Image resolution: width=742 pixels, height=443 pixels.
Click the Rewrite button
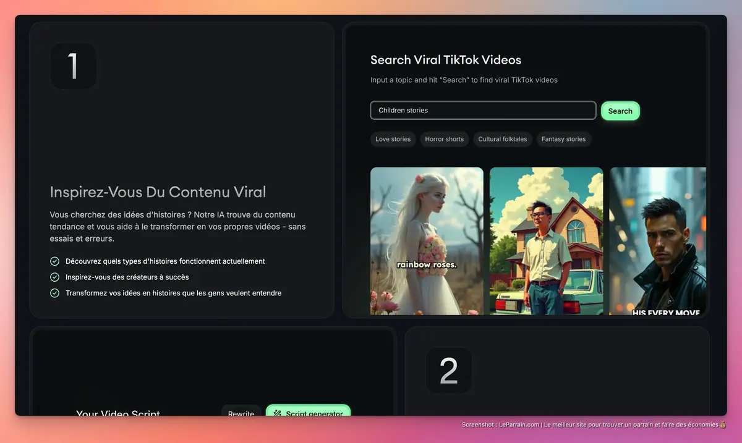pyautogui.click(x=241, y=411)
